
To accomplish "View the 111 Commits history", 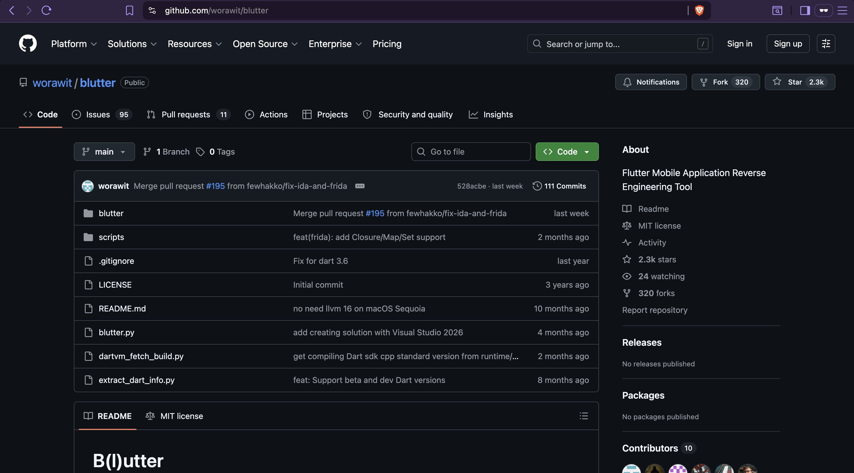I will pos(559,186).
